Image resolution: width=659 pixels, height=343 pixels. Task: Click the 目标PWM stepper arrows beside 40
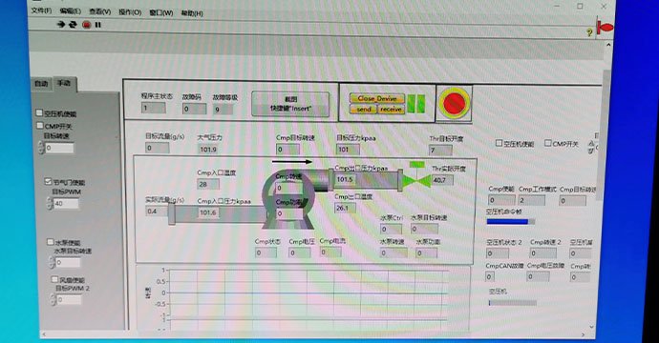pos(50,203)
